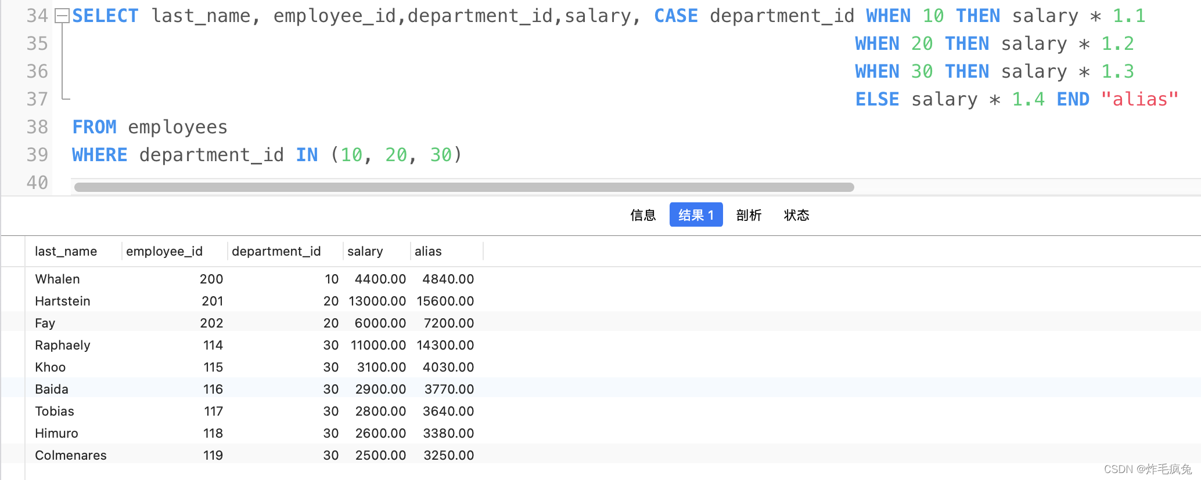Click alias value 3380.00
Viewport: 1201px width, 480px height.
point(448,433)
